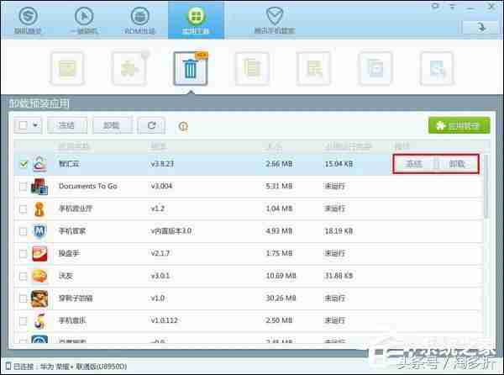Click the refresh list icon button
This screenshot has width=504, height=375.
click(151, 125)
